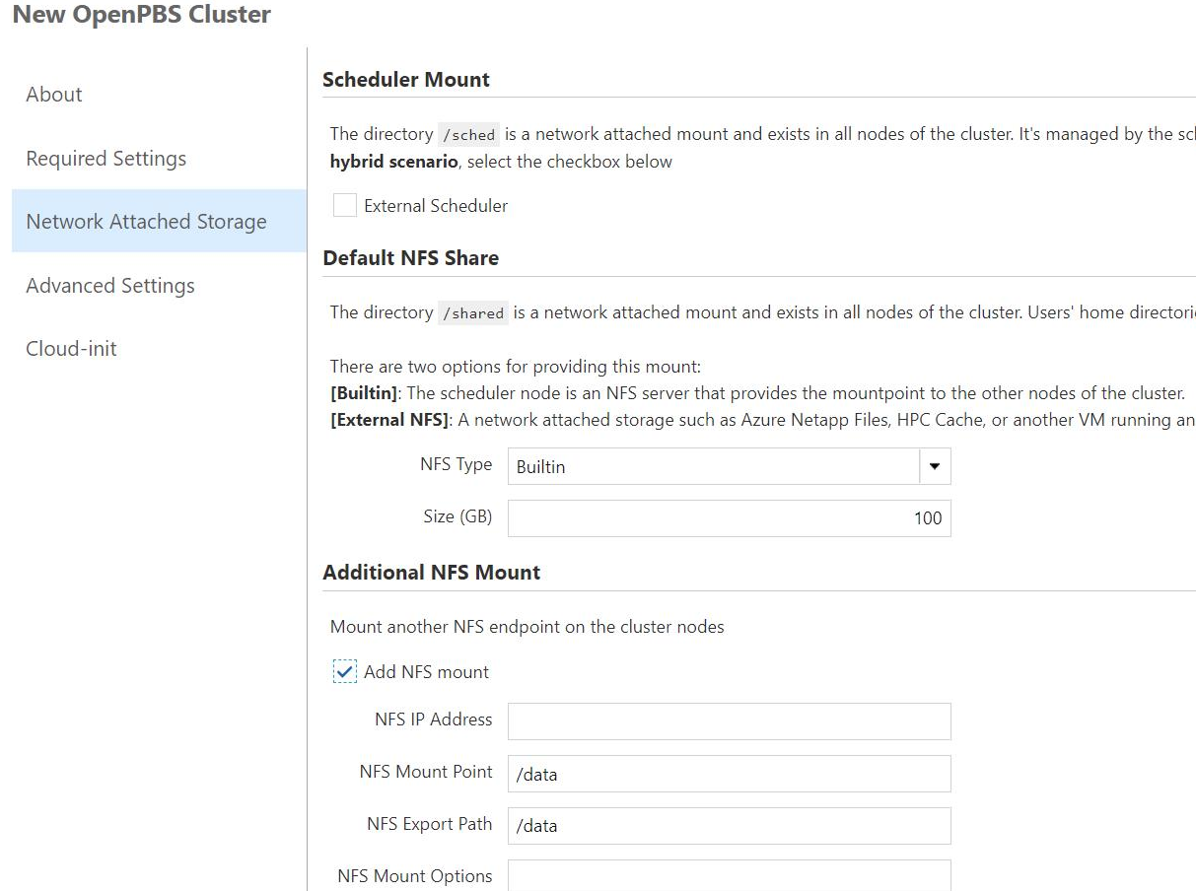Click the New OpenPBS Cluster title
This screenshot has height=891, width=1196.
pos(139,15)
